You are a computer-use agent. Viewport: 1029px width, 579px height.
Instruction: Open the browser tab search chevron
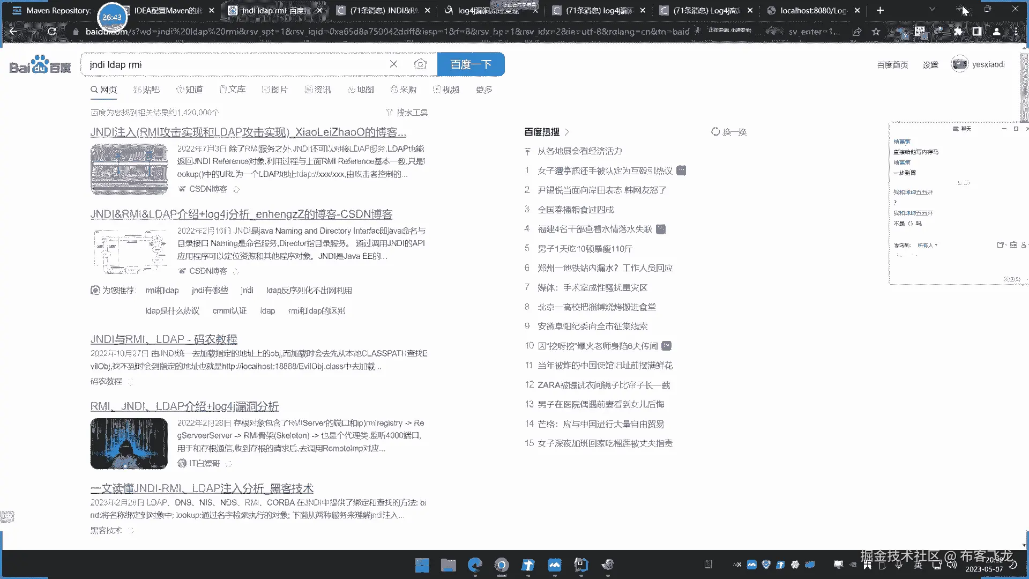tap(932, 10)
